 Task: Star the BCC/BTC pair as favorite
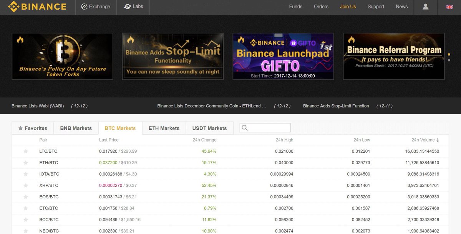click(x=26, y=220)
